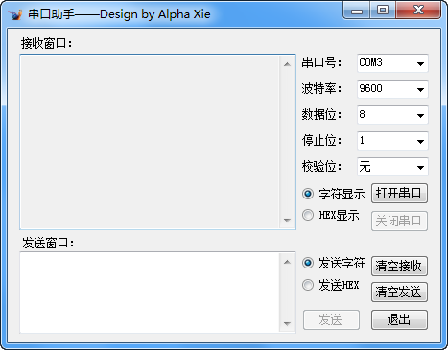Click send window scrollbar down arrow
Viewport: 448px width, 350px height.
(x=287, y=324)
